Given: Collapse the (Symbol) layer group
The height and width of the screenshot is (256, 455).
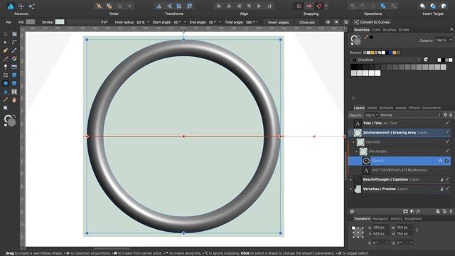Looking at the screenshot, I should click(x=353, y=142).
